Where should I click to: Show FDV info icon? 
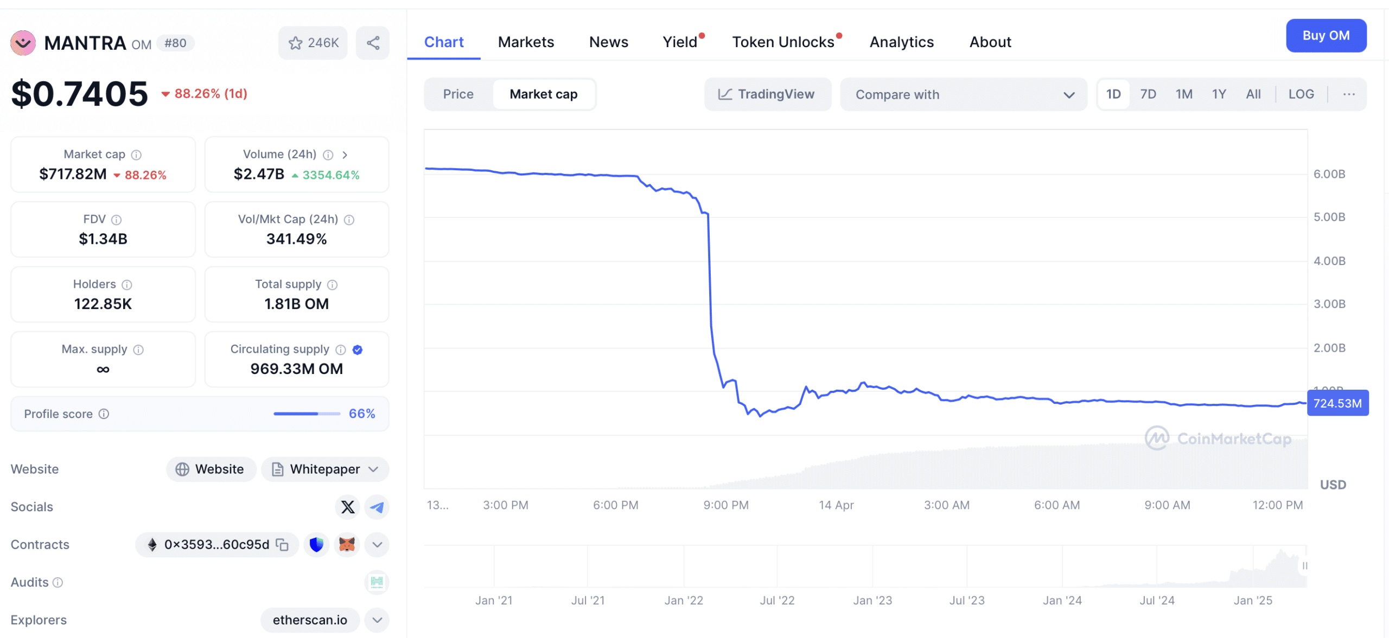[117, 220]
